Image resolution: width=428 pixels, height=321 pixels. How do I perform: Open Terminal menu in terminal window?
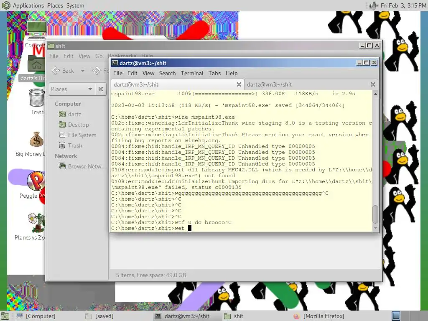coord(192,74)
